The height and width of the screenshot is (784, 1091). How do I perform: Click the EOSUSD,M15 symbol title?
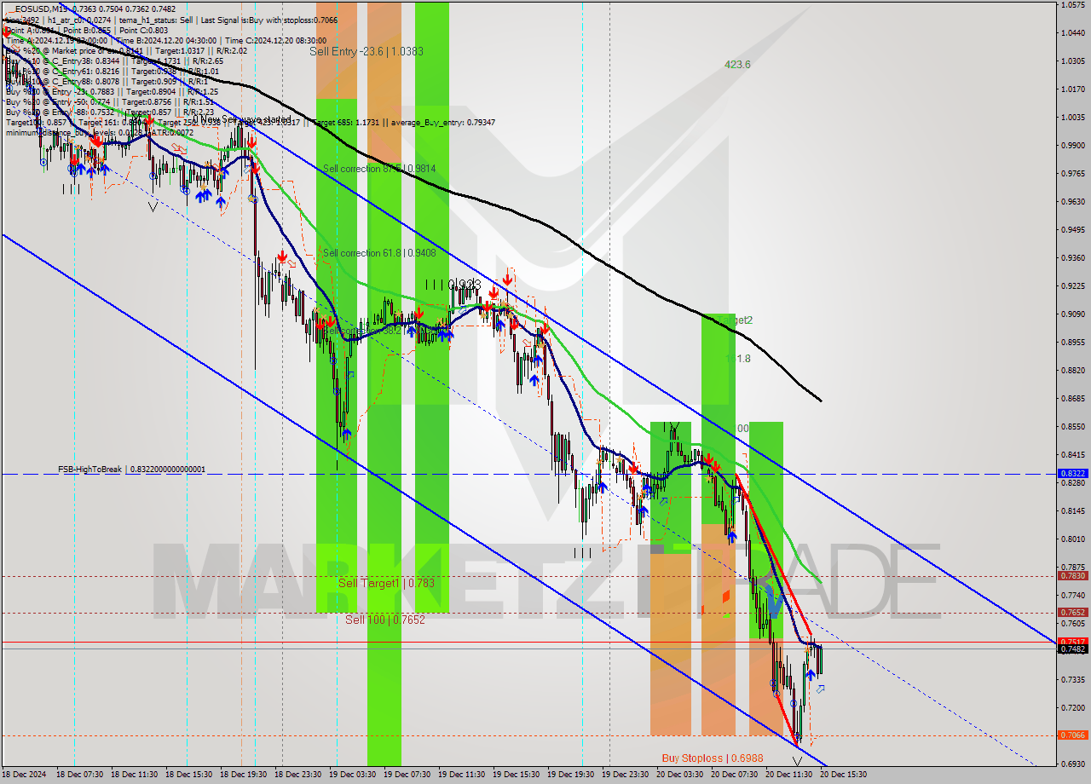coord(43,9)
